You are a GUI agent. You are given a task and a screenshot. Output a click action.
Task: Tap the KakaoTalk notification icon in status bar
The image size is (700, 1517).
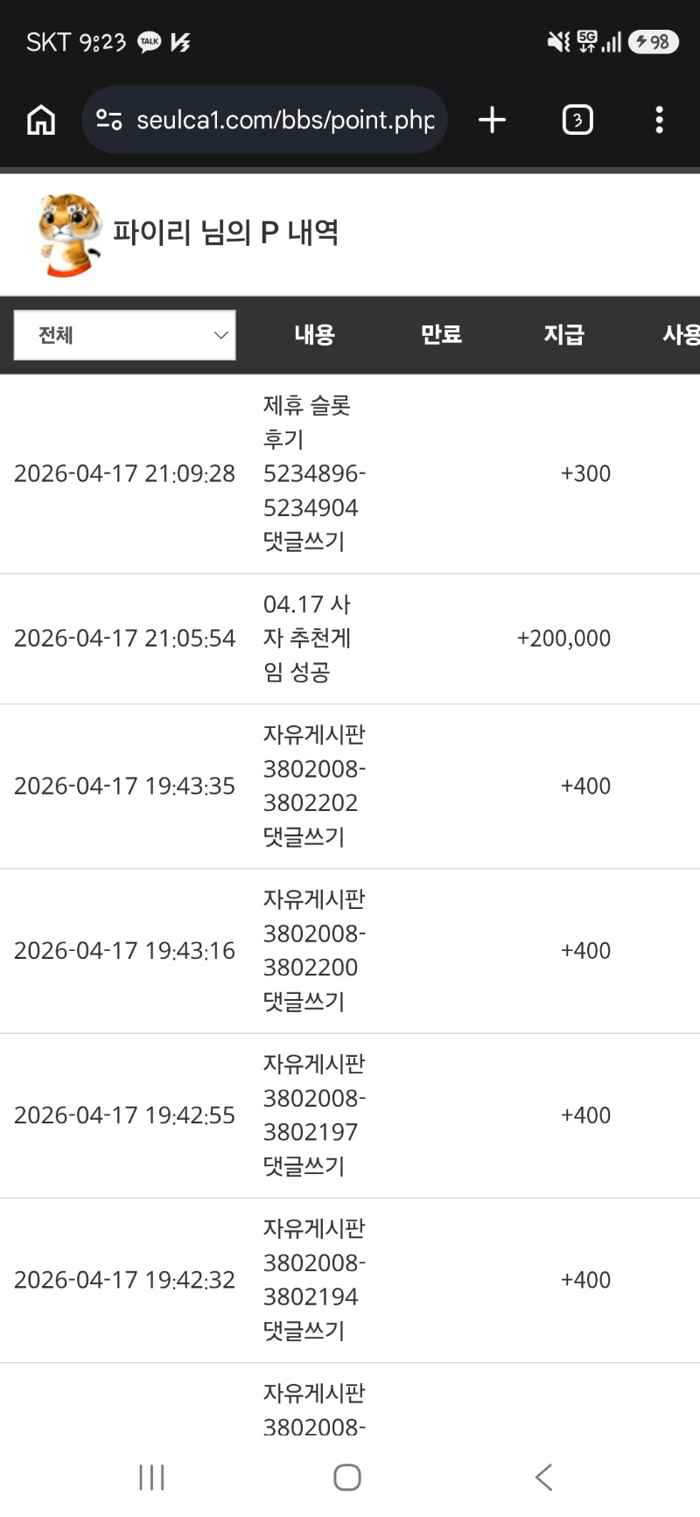pos(150,42)
